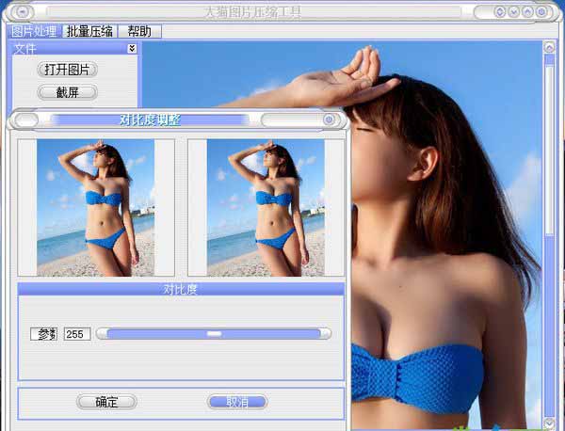Click the left original preview thumbnail
Screen dimensions: 565x431
95,207
